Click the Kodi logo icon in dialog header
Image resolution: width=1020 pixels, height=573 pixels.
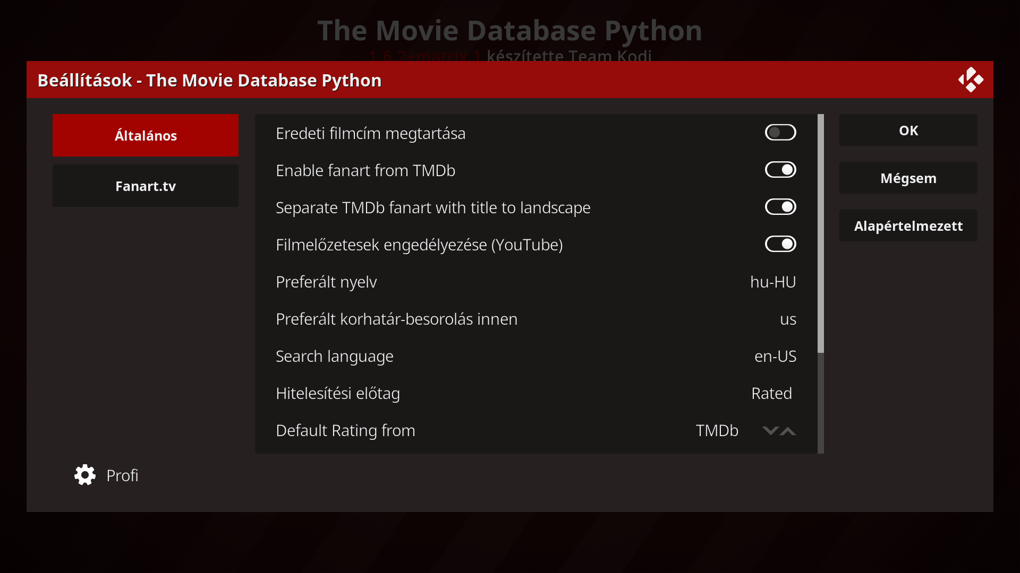click(x=971, y=80)
